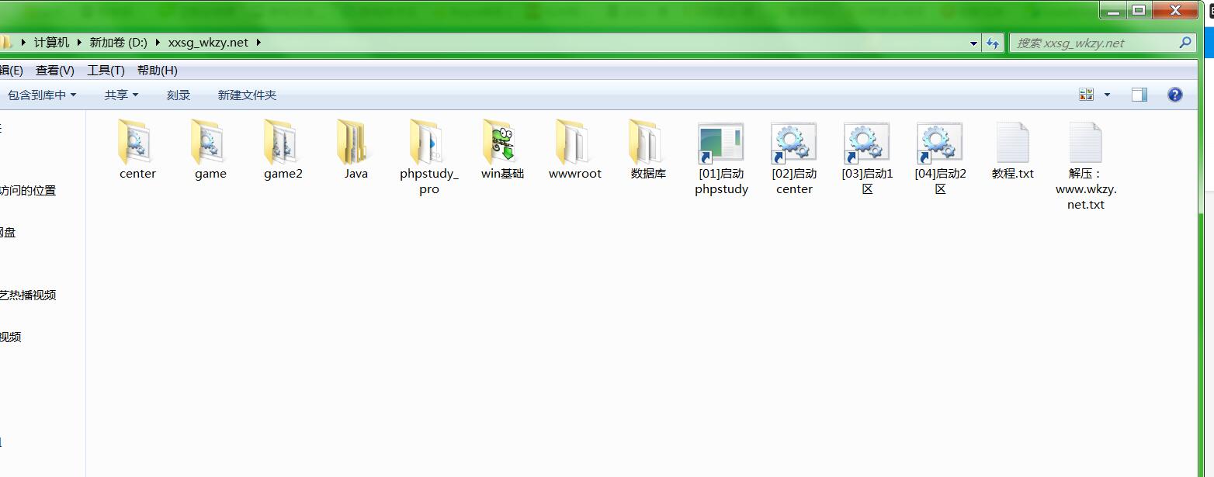Select the center folder icon
This screenshot has width=1214, height=477.
click(x=137, y=143)
